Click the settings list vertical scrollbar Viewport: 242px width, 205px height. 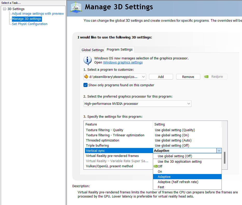click(224, 157)
